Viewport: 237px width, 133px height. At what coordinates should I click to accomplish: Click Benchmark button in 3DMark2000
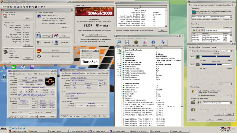[x=56, y=51]
